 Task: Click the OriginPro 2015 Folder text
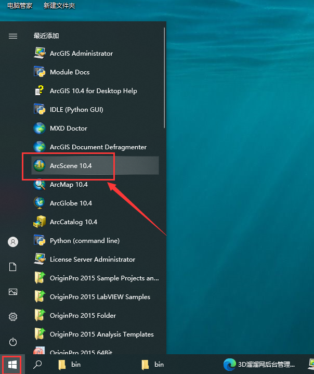click(x=83, y=316)
